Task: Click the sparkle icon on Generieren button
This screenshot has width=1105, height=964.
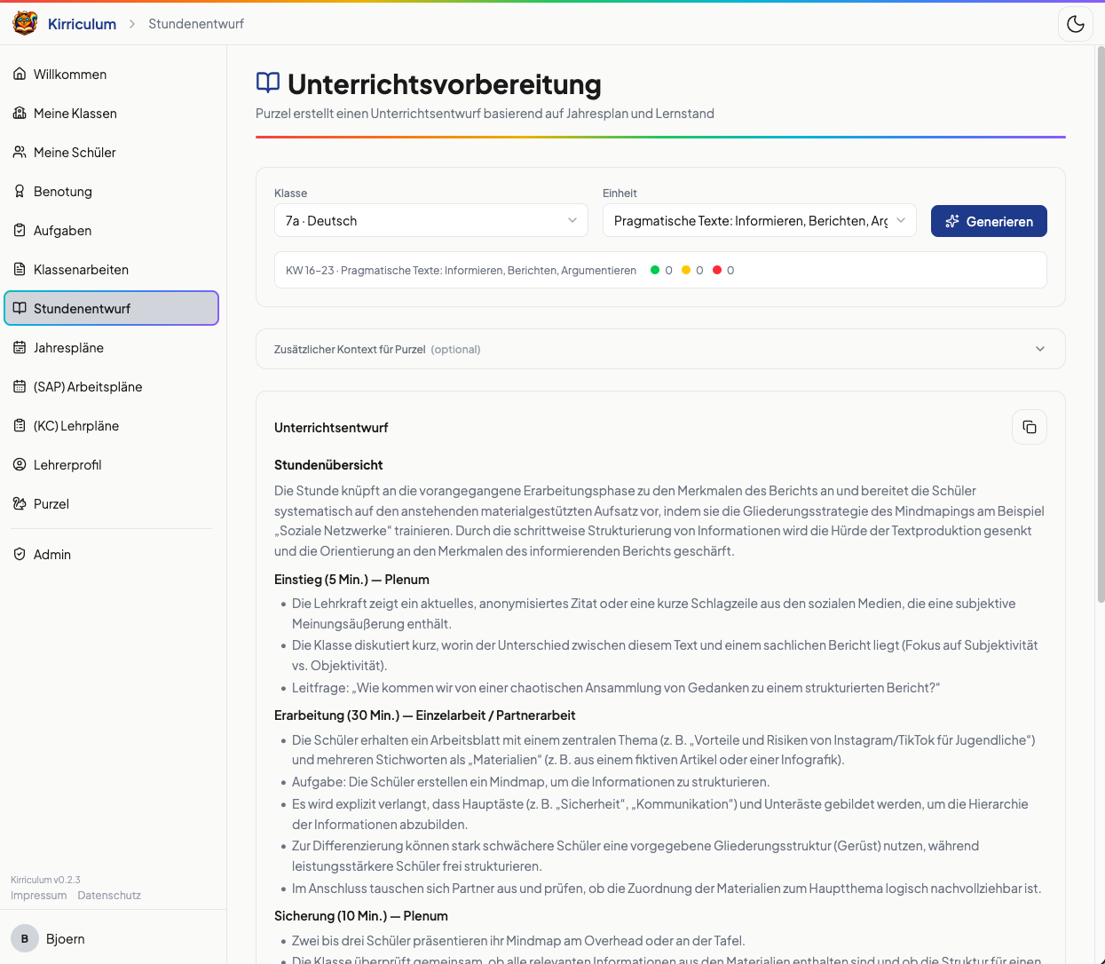Action: 952,221
